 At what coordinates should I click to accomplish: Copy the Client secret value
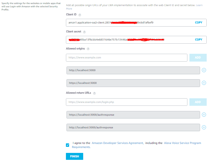pyautogui.click(x=199, y=40)
